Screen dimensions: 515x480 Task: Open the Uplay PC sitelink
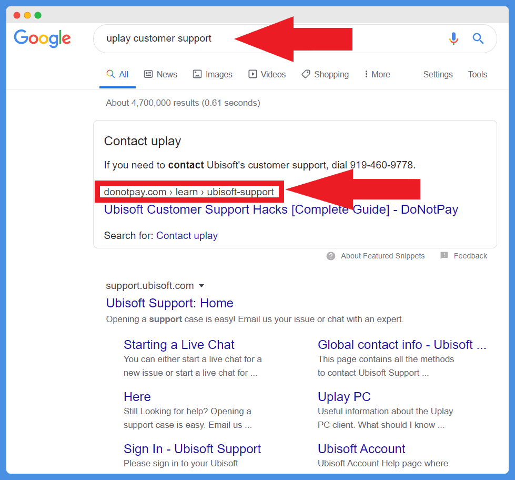[x=344, y=397]
